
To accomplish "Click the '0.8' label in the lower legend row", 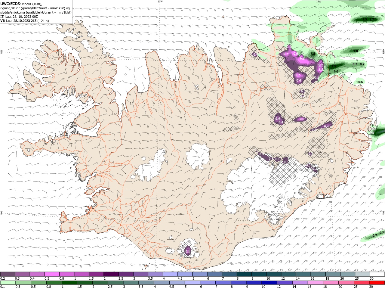I will (x=48, y=287).
